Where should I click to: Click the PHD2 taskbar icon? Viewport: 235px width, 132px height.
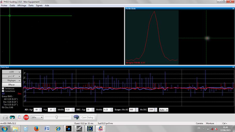(x=101, y=129)
